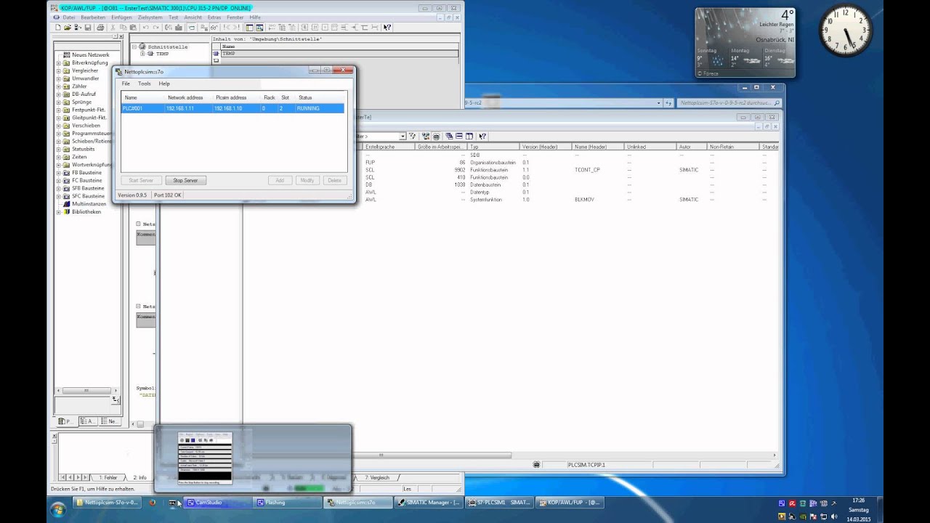
Task: Click the Print icon in KOP/AWL/FUP toolbar
Action: pos(100,28)
